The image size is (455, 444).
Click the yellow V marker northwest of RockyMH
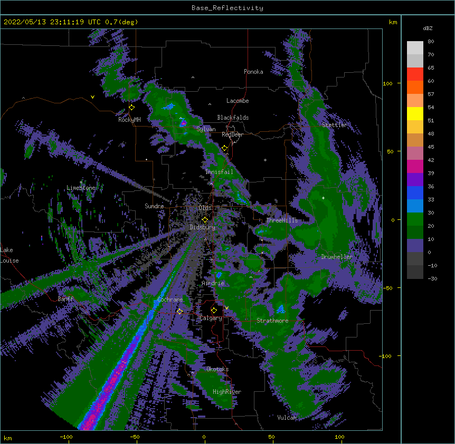tap(92, 97)
